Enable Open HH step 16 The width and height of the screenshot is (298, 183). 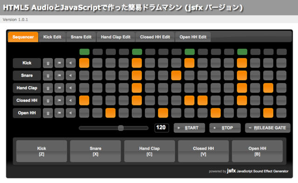(281, 113)
